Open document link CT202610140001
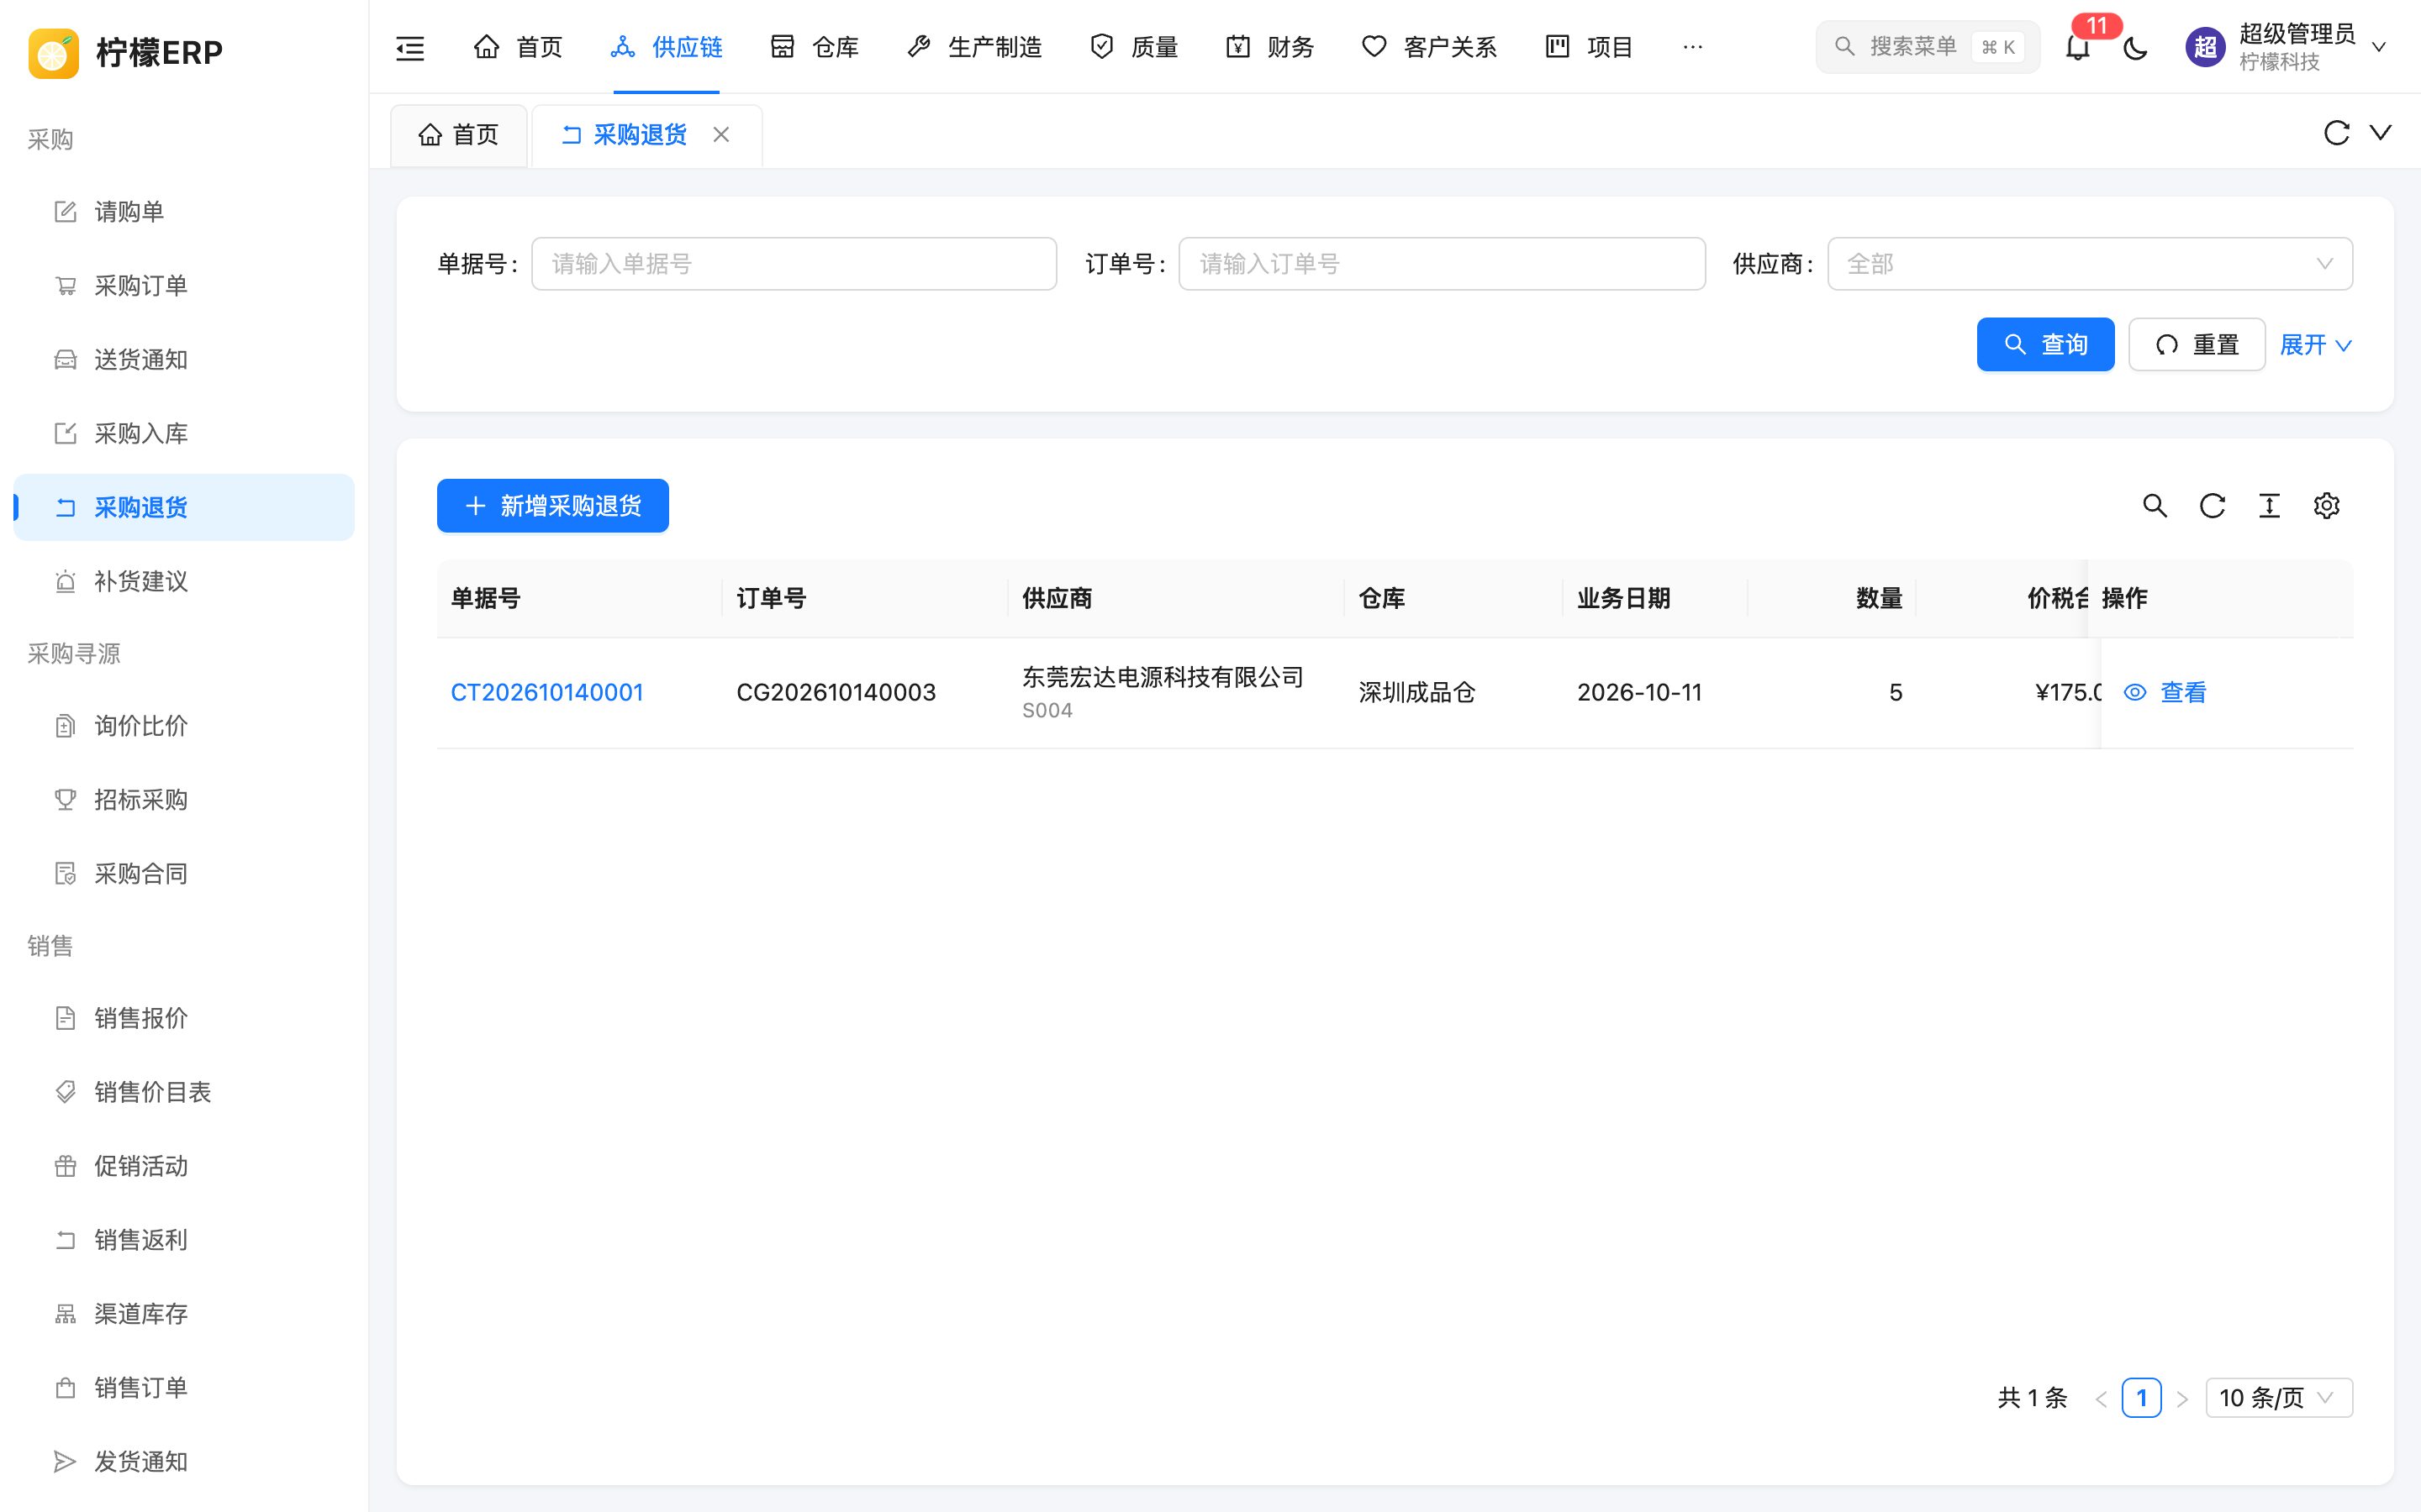Viewport: 2421px width, 1512px height. tap(547, 692)
